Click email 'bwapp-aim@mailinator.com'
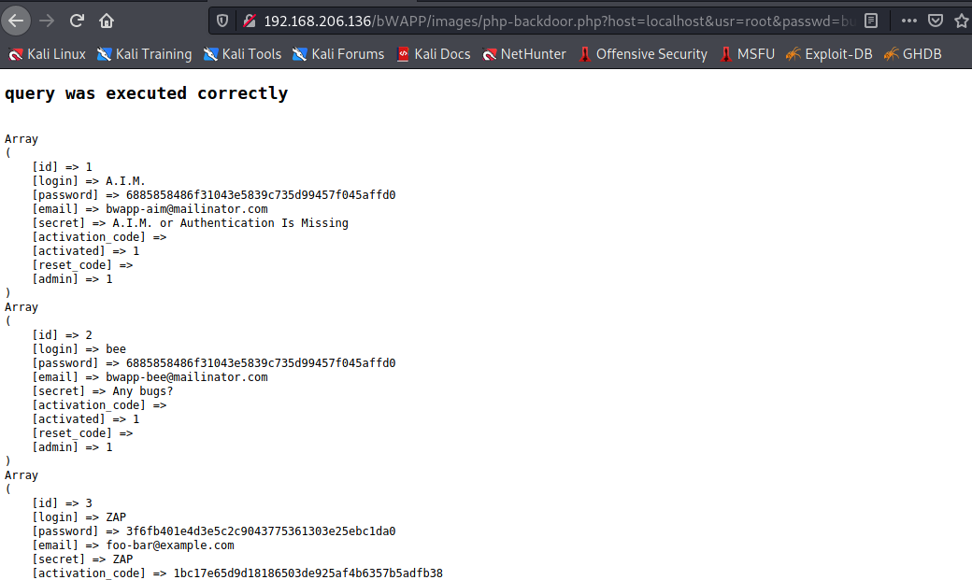 (187, 209)
